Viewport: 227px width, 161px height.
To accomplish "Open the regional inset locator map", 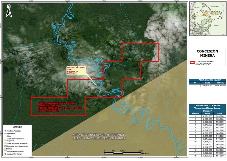I will click(x=208, y=19).
